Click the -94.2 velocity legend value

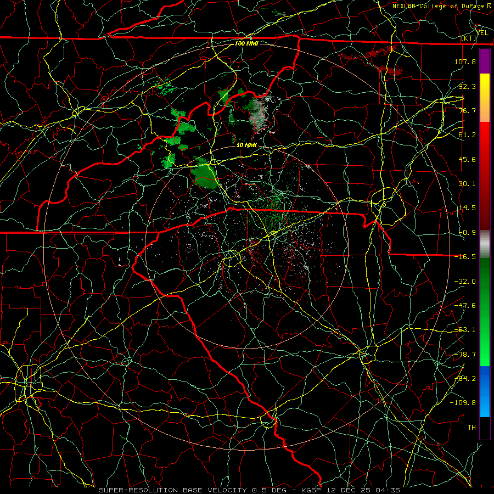[465, 379]
